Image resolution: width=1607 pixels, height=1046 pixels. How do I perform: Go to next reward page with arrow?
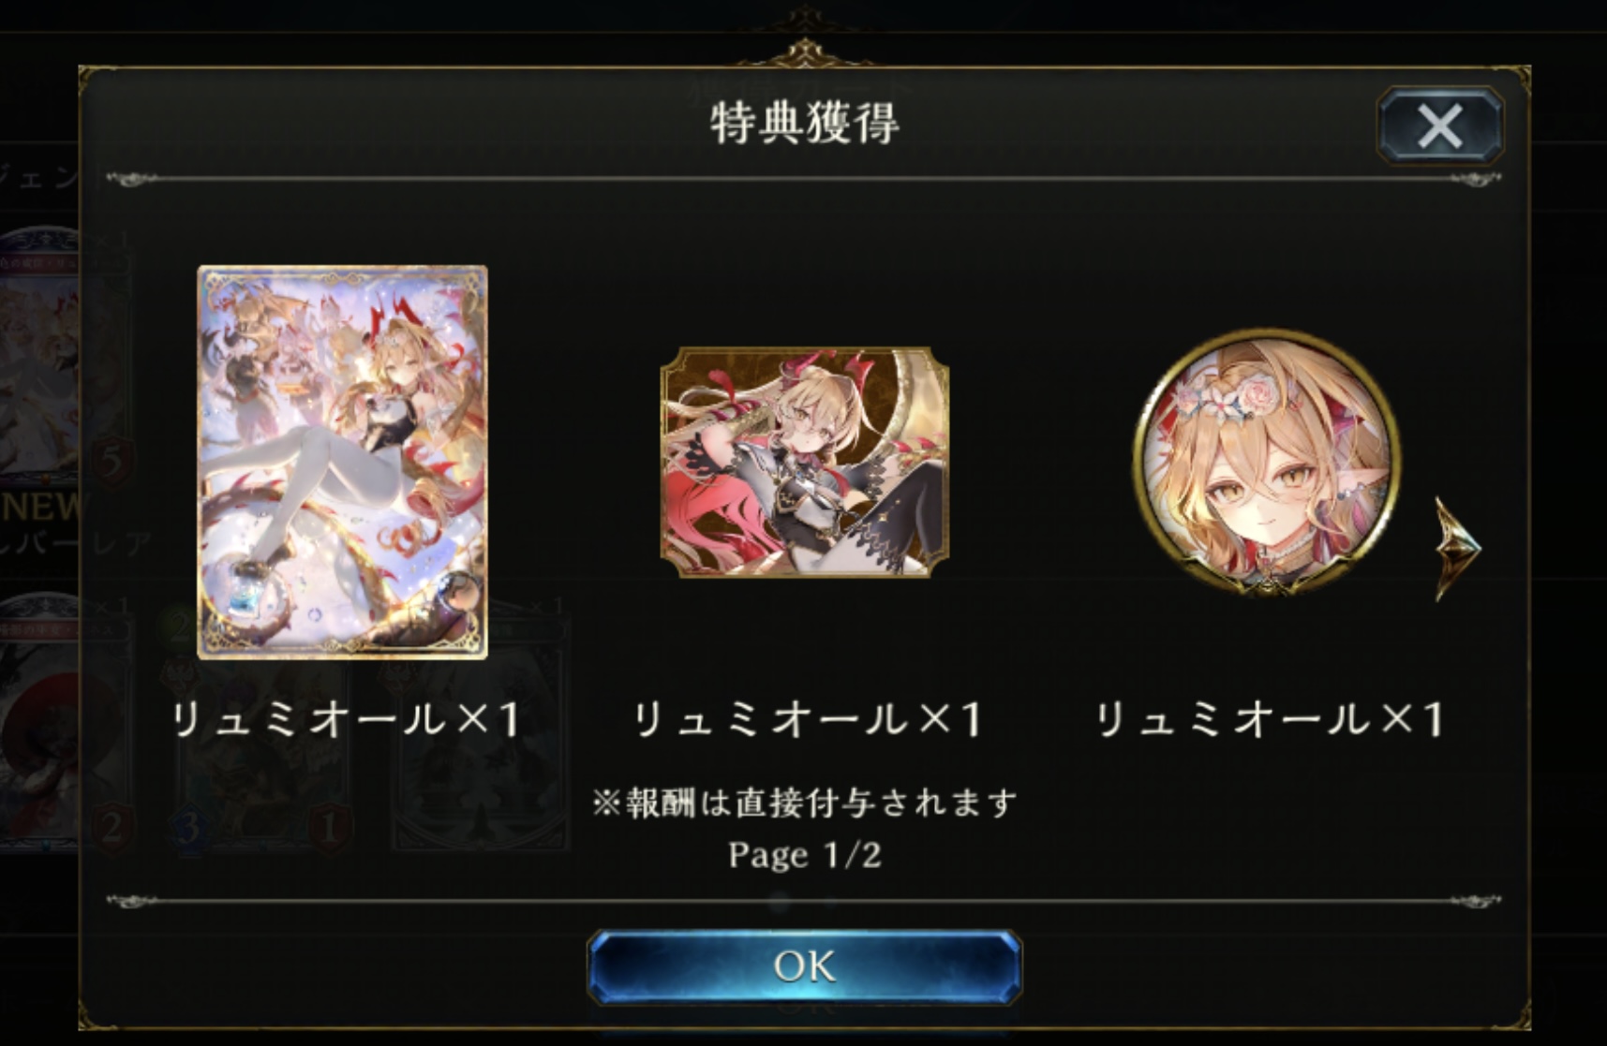click(x=1457, y=549)
